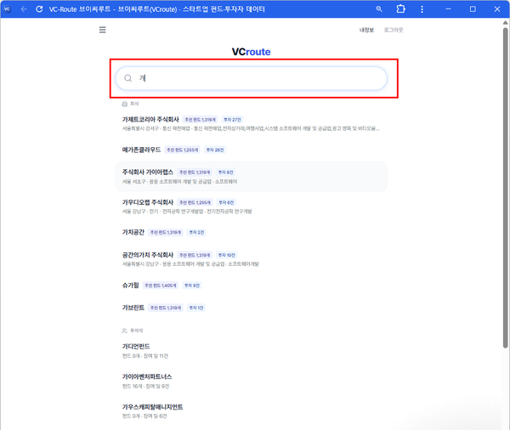The image size is (510, 430).
Task: Click 추천 펀드 1,405개 tag by 슈가힐
Action: click(x=161, y=286)
